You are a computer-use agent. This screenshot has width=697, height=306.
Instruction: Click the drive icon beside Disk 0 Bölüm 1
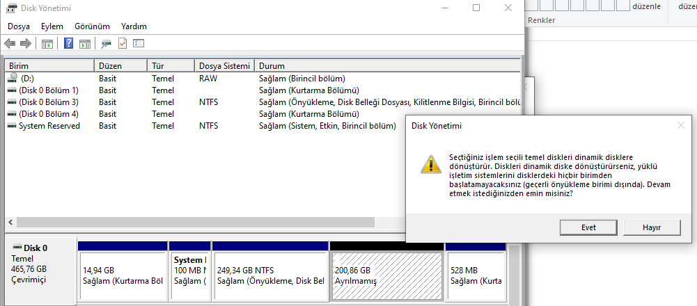(13, 90)
